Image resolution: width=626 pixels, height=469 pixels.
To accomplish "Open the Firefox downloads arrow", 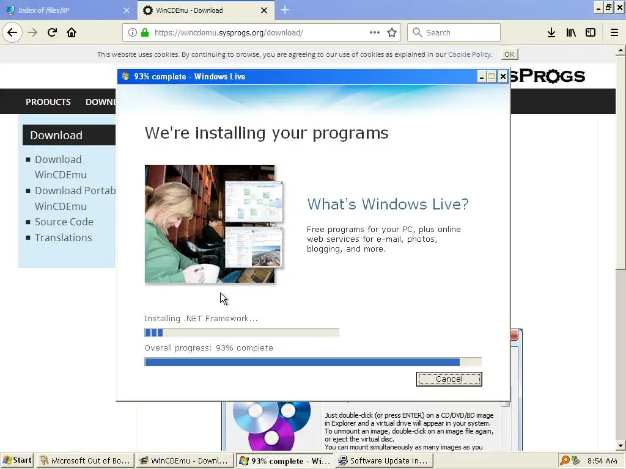I will pos(551,32).
